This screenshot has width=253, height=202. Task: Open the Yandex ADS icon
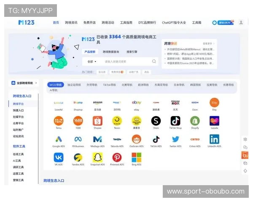click(x=78, y=157)
